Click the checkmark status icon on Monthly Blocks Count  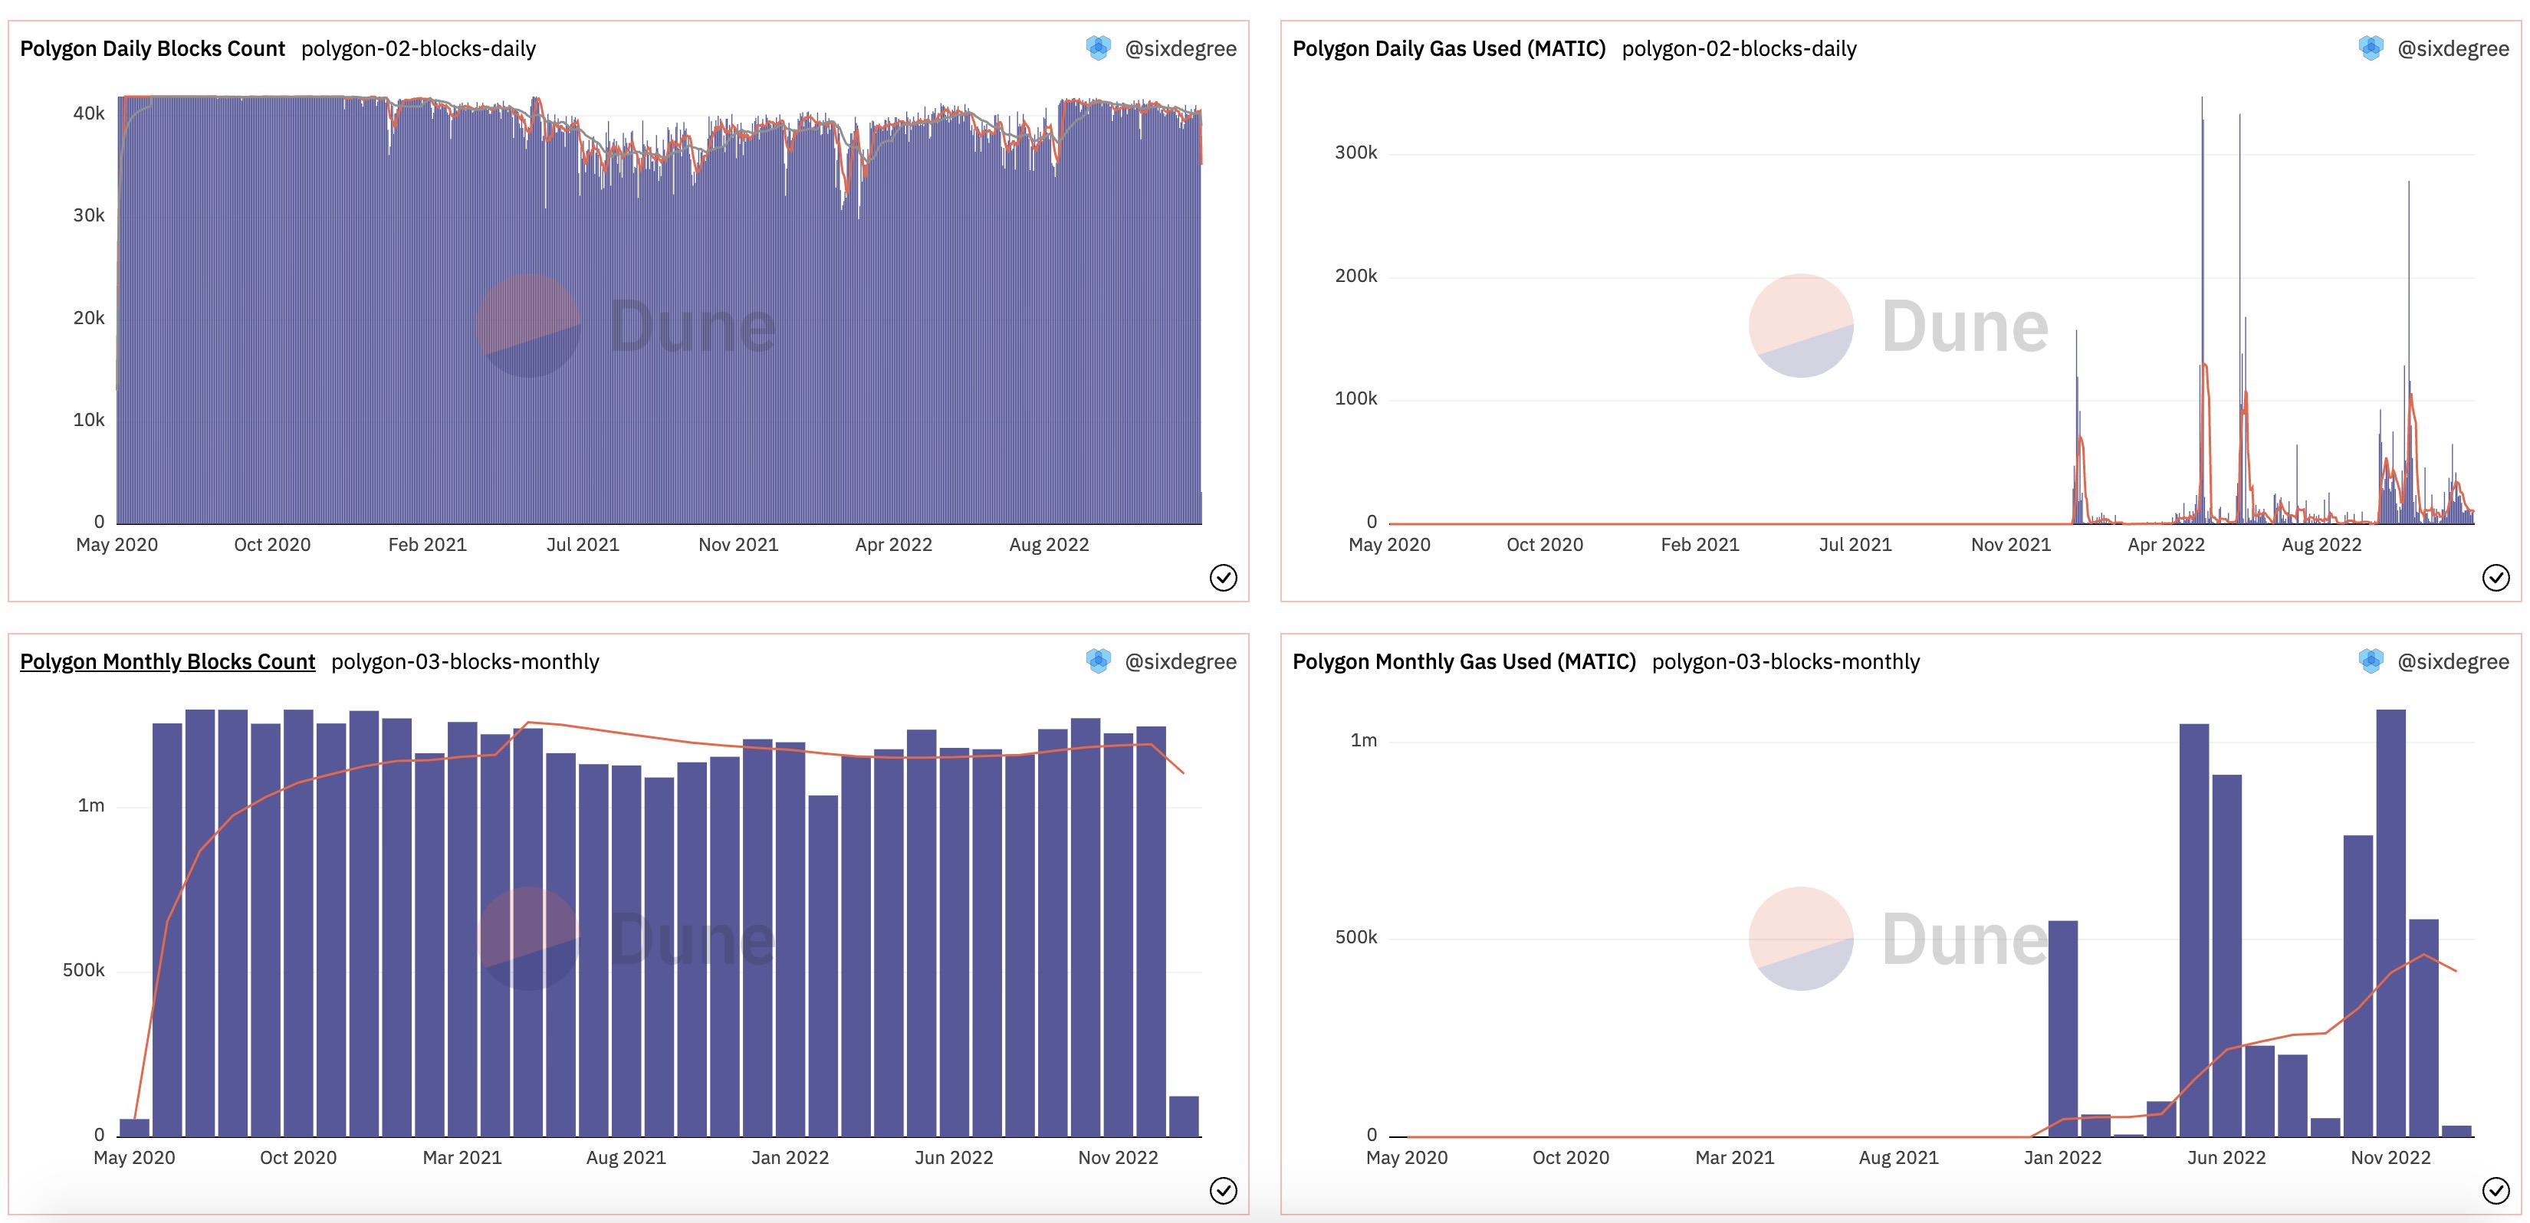(x=1223, y=1191)
